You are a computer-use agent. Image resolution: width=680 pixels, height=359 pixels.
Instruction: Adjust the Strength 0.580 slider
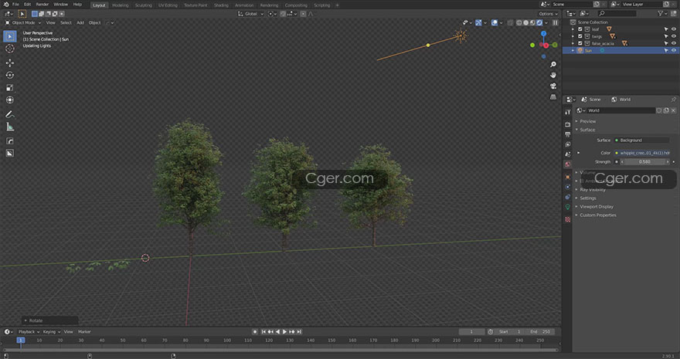pos(644,162)
